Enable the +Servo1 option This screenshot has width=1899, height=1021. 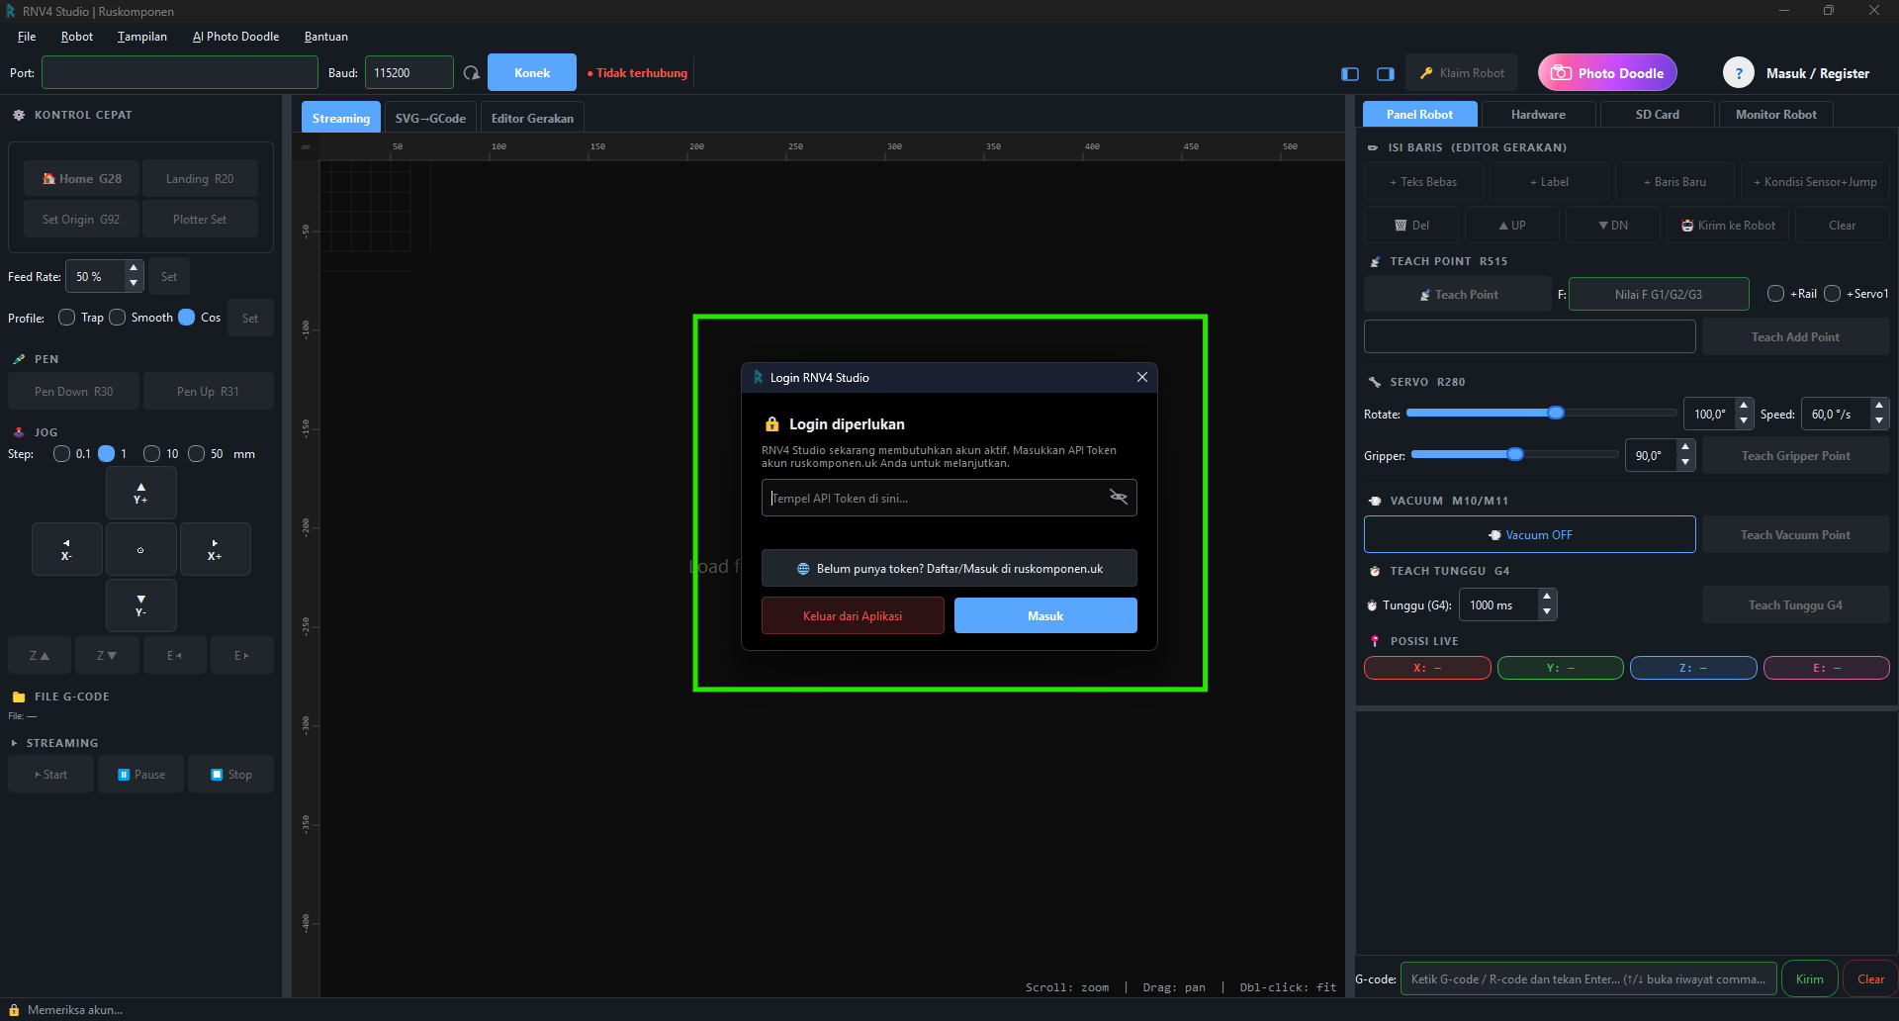click(1832, 294)
